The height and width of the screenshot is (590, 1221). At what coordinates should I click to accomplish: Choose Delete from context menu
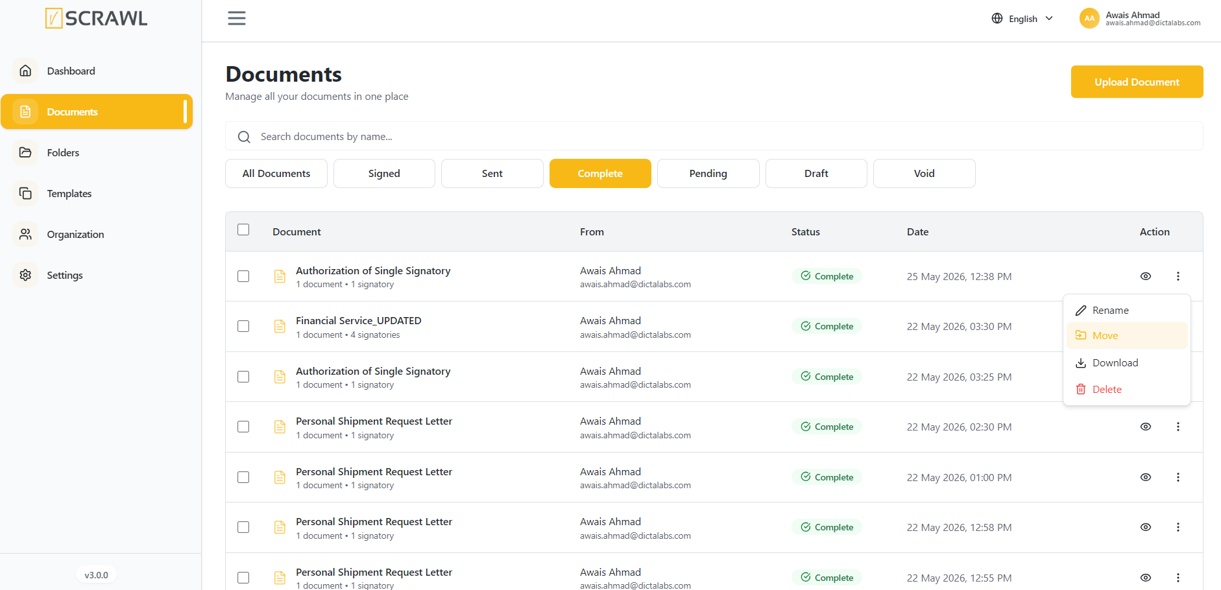[x=1127, y=390]
